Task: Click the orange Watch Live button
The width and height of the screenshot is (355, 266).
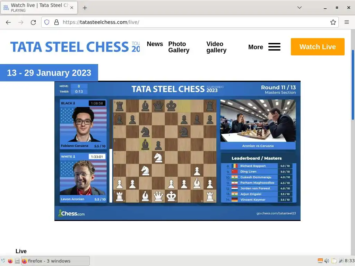Action: pyautogui.click(x=318, y=47)
